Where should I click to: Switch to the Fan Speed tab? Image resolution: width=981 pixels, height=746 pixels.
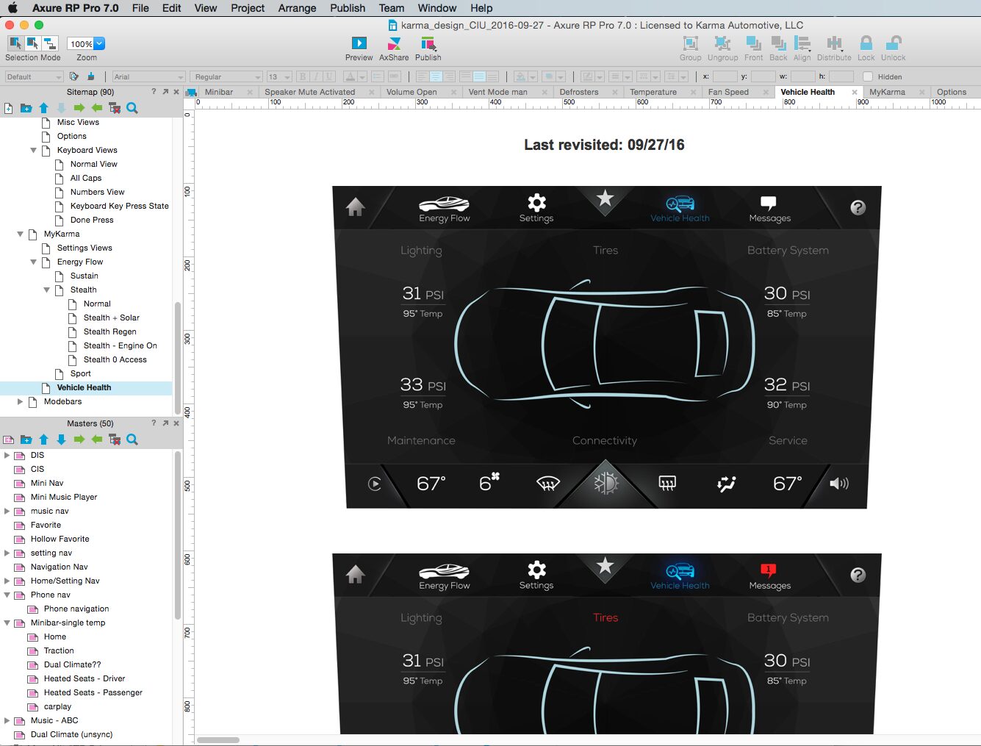[x=728, y=92]
